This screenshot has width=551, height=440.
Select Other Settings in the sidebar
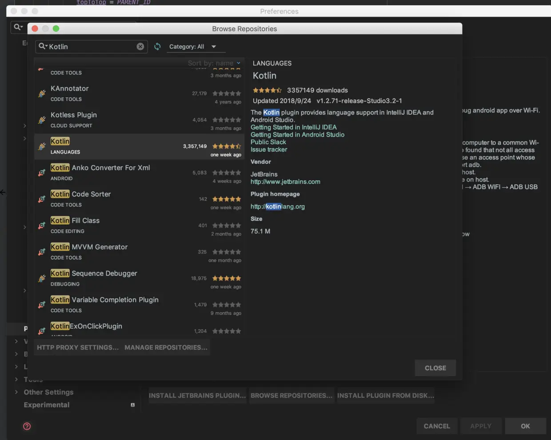[48, 392]
